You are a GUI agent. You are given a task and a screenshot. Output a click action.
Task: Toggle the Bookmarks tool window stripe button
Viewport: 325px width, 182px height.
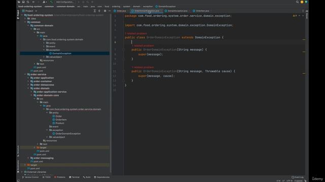click(x=18, y=166)
